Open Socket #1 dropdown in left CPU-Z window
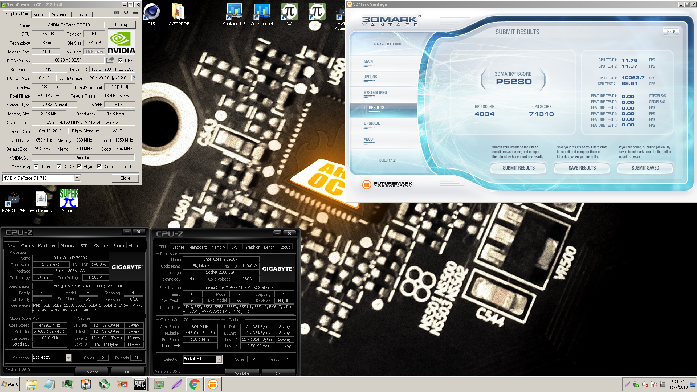The image size is (697, 392). click(x=52, y=358)
